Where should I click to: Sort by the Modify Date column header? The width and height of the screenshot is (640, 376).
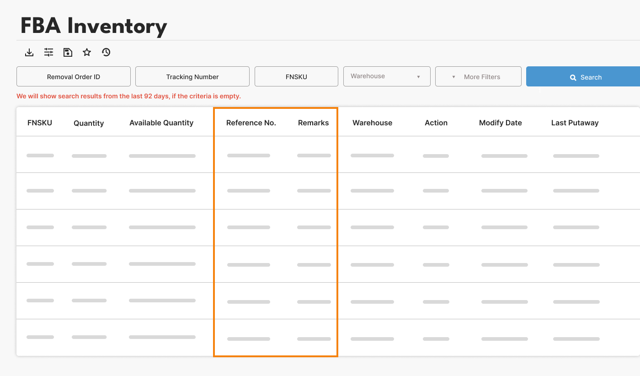(x=500, y=123)
